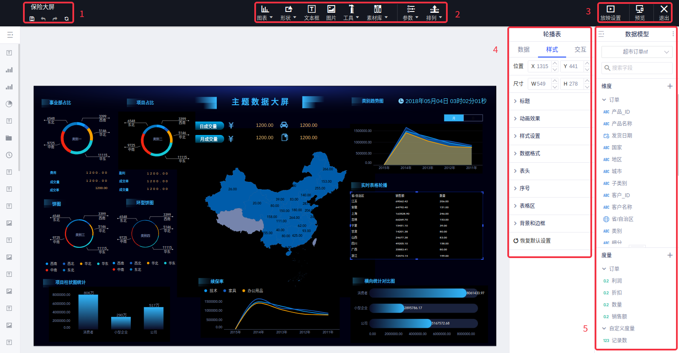The width and height of the screenshot is (679, 353).
Task: Insert a 文本框 text box
Action: [311, 13]
